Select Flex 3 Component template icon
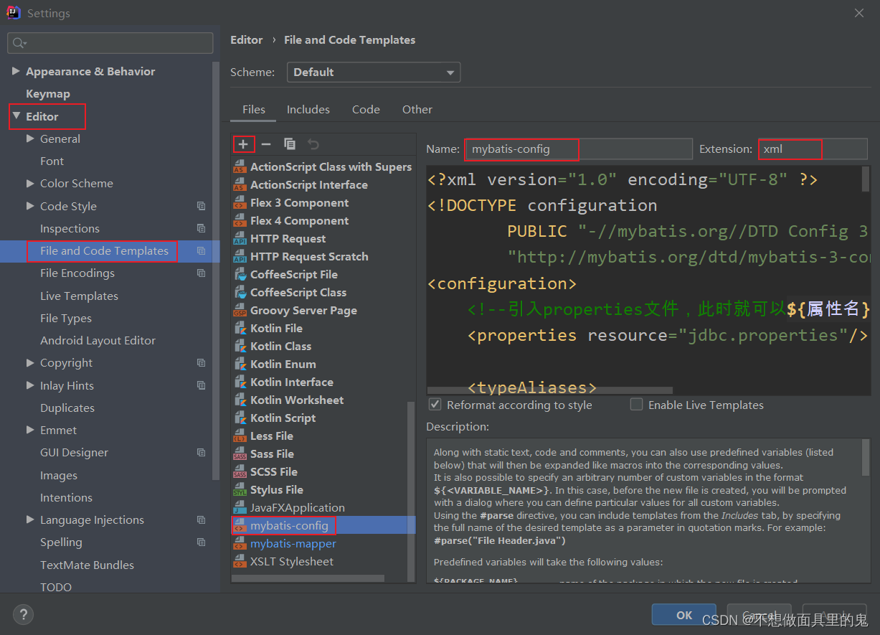Screen dimensions: 880x635 pos(240,203)
